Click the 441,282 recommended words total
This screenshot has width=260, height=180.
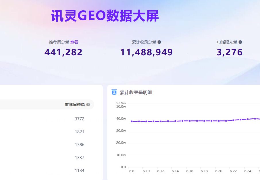(x=63, y=52)
